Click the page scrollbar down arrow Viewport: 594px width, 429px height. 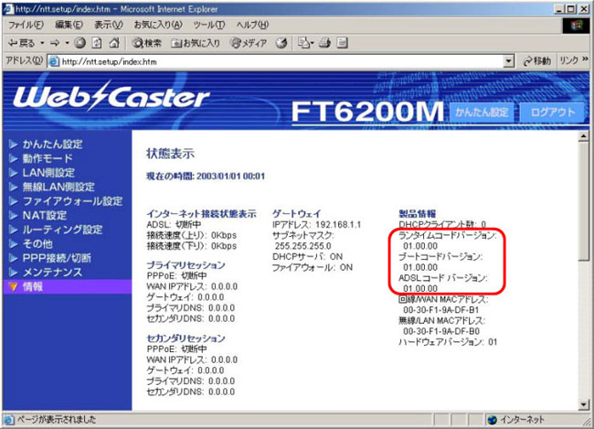[585, 403]
